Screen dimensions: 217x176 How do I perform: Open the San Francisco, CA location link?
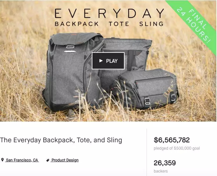tap(22, 160)
